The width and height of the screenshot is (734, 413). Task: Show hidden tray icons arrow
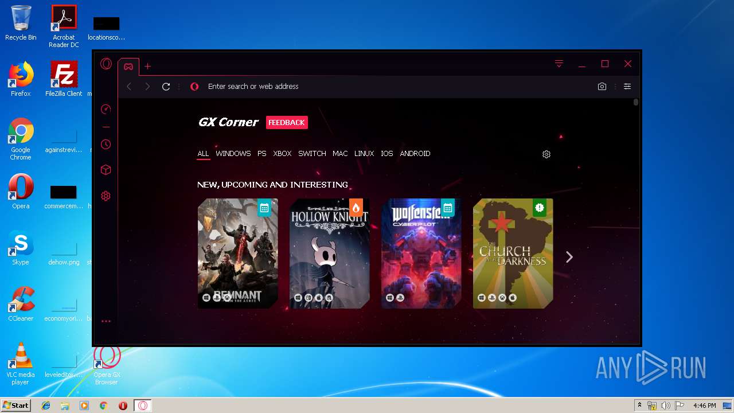click(x=639, y=406)
